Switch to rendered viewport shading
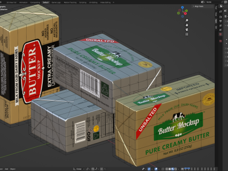 pos(176,169)
